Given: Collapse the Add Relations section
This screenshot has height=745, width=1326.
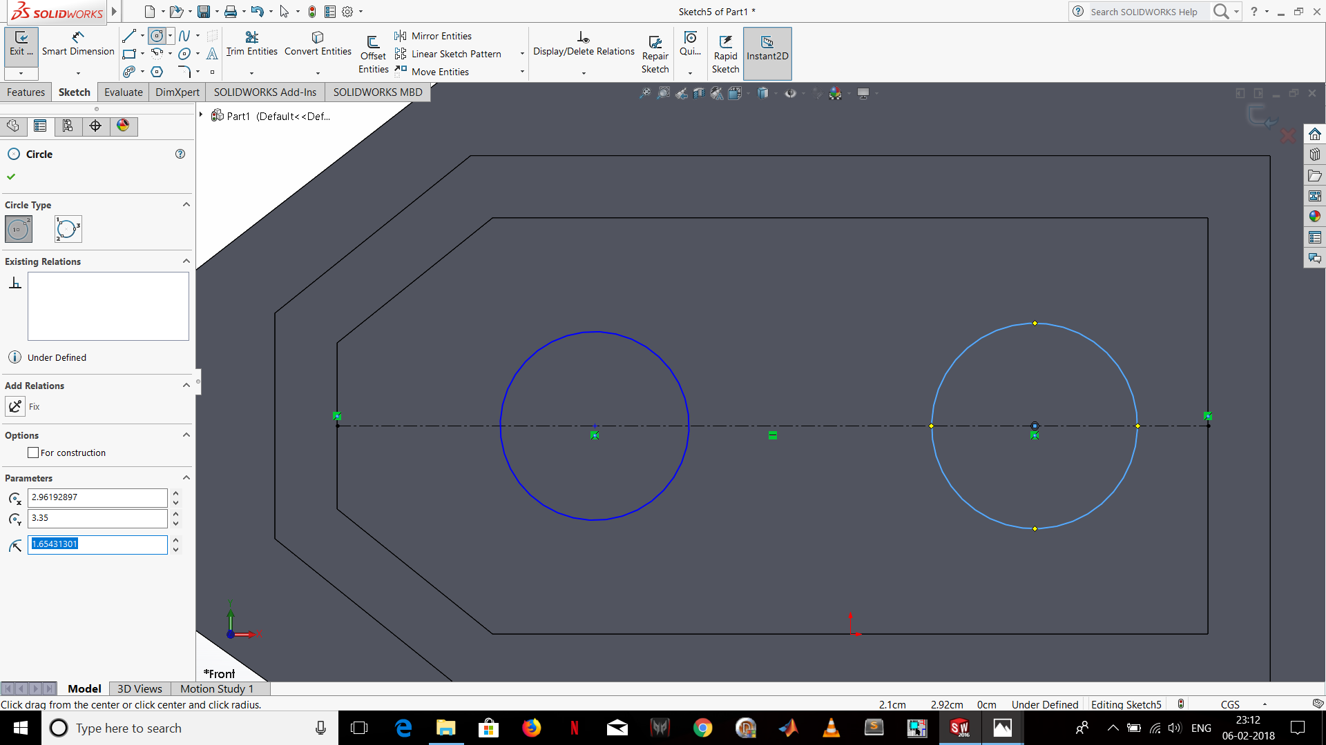Looking at the screenshot, I should point(186,385).
